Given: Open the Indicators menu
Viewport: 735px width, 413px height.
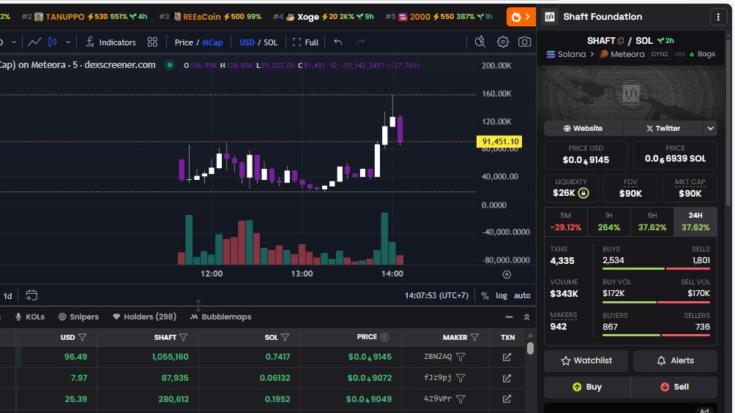Looking at the screenshot, I should [111, 42].
